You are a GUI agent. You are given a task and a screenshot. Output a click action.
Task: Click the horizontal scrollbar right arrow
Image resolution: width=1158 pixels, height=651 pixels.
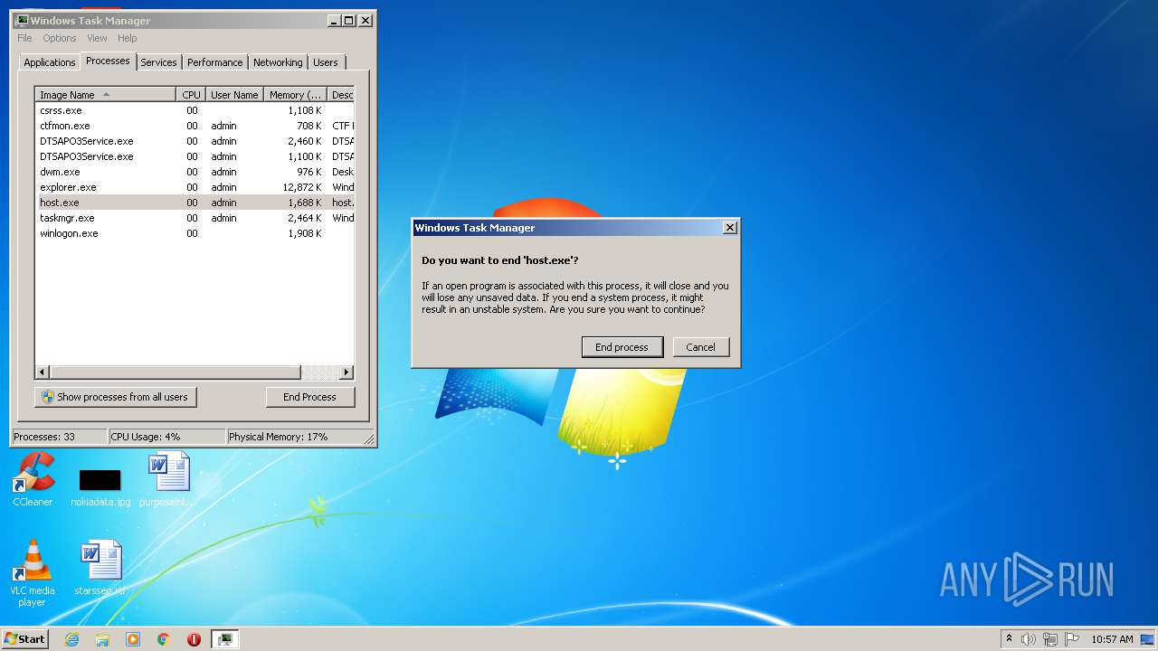[x=346, y=372]
